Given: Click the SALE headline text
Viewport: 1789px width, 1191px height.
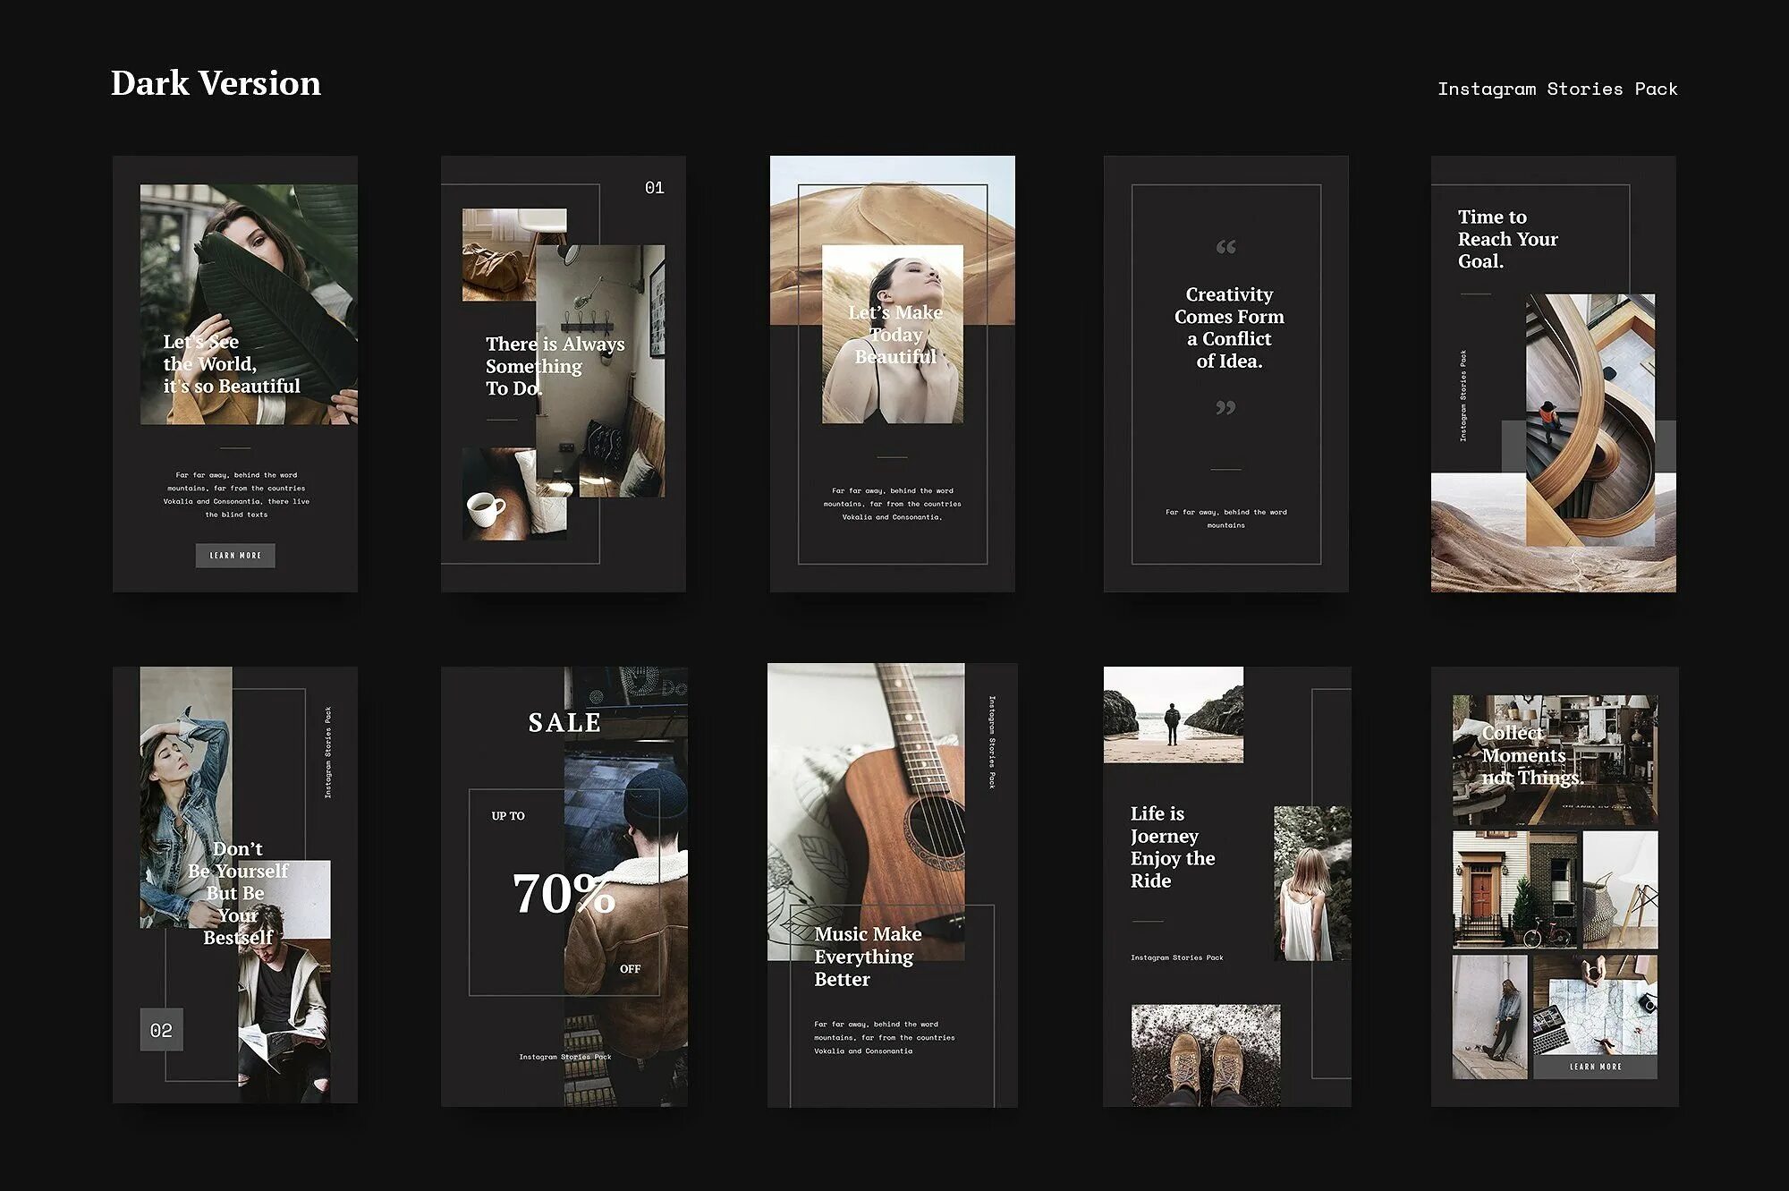Looking at the screenshot, I should click(564, 722).
